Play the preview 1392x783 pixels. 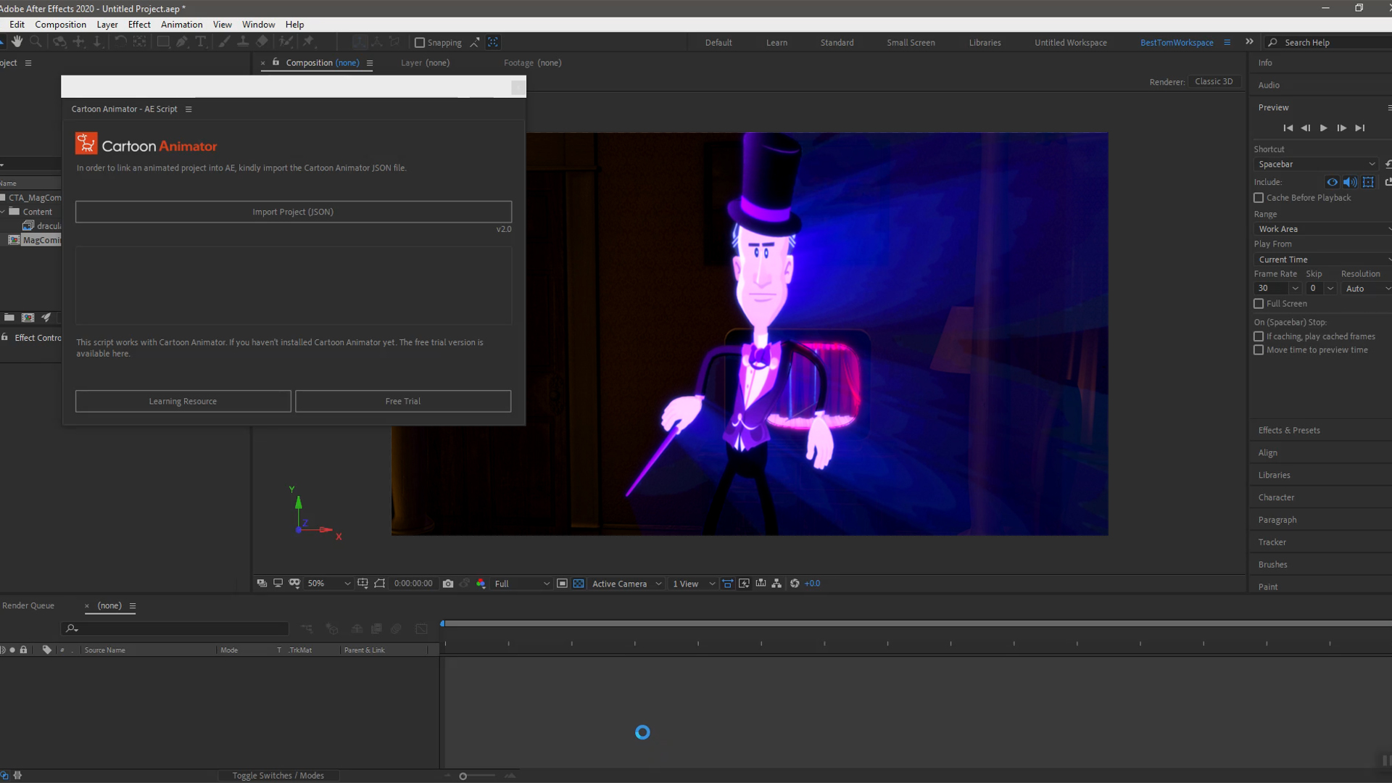click(x=1324, y=128)
